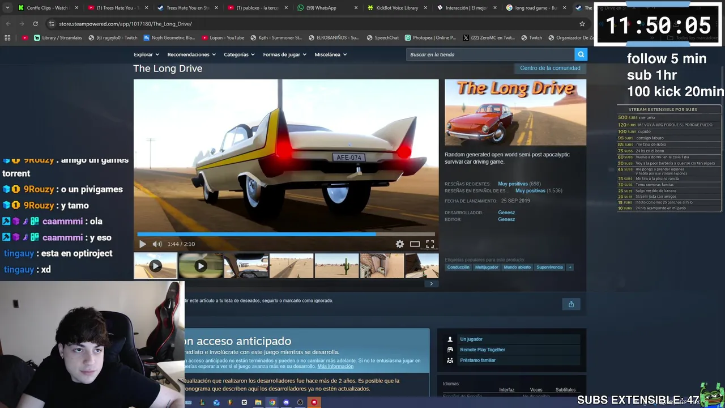The image size is (725, 408).
Task: Open Outlook from taskbar
Action: [216, 402]
